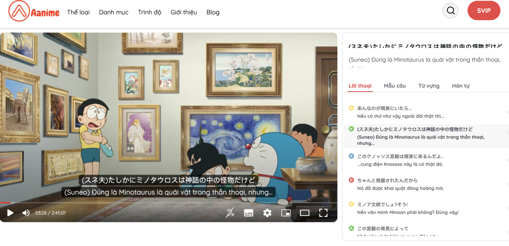Enter picture-in-picture mode
Screen dimensions: 509x246
[286, 213]
